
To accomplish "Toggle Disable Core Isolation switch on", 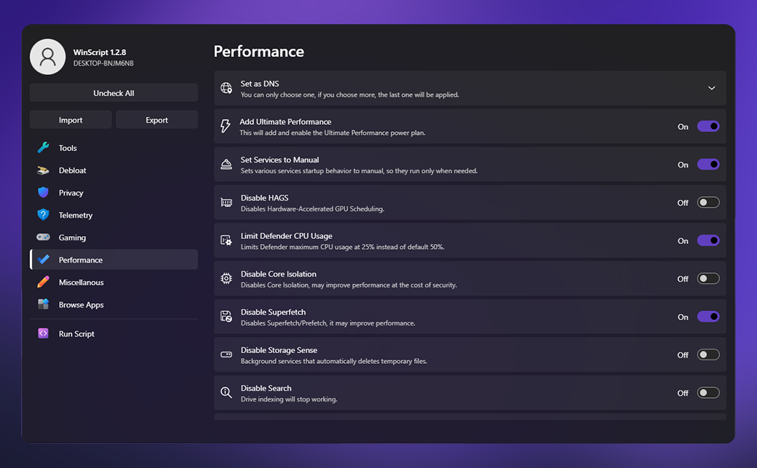I will click(708, 278).
